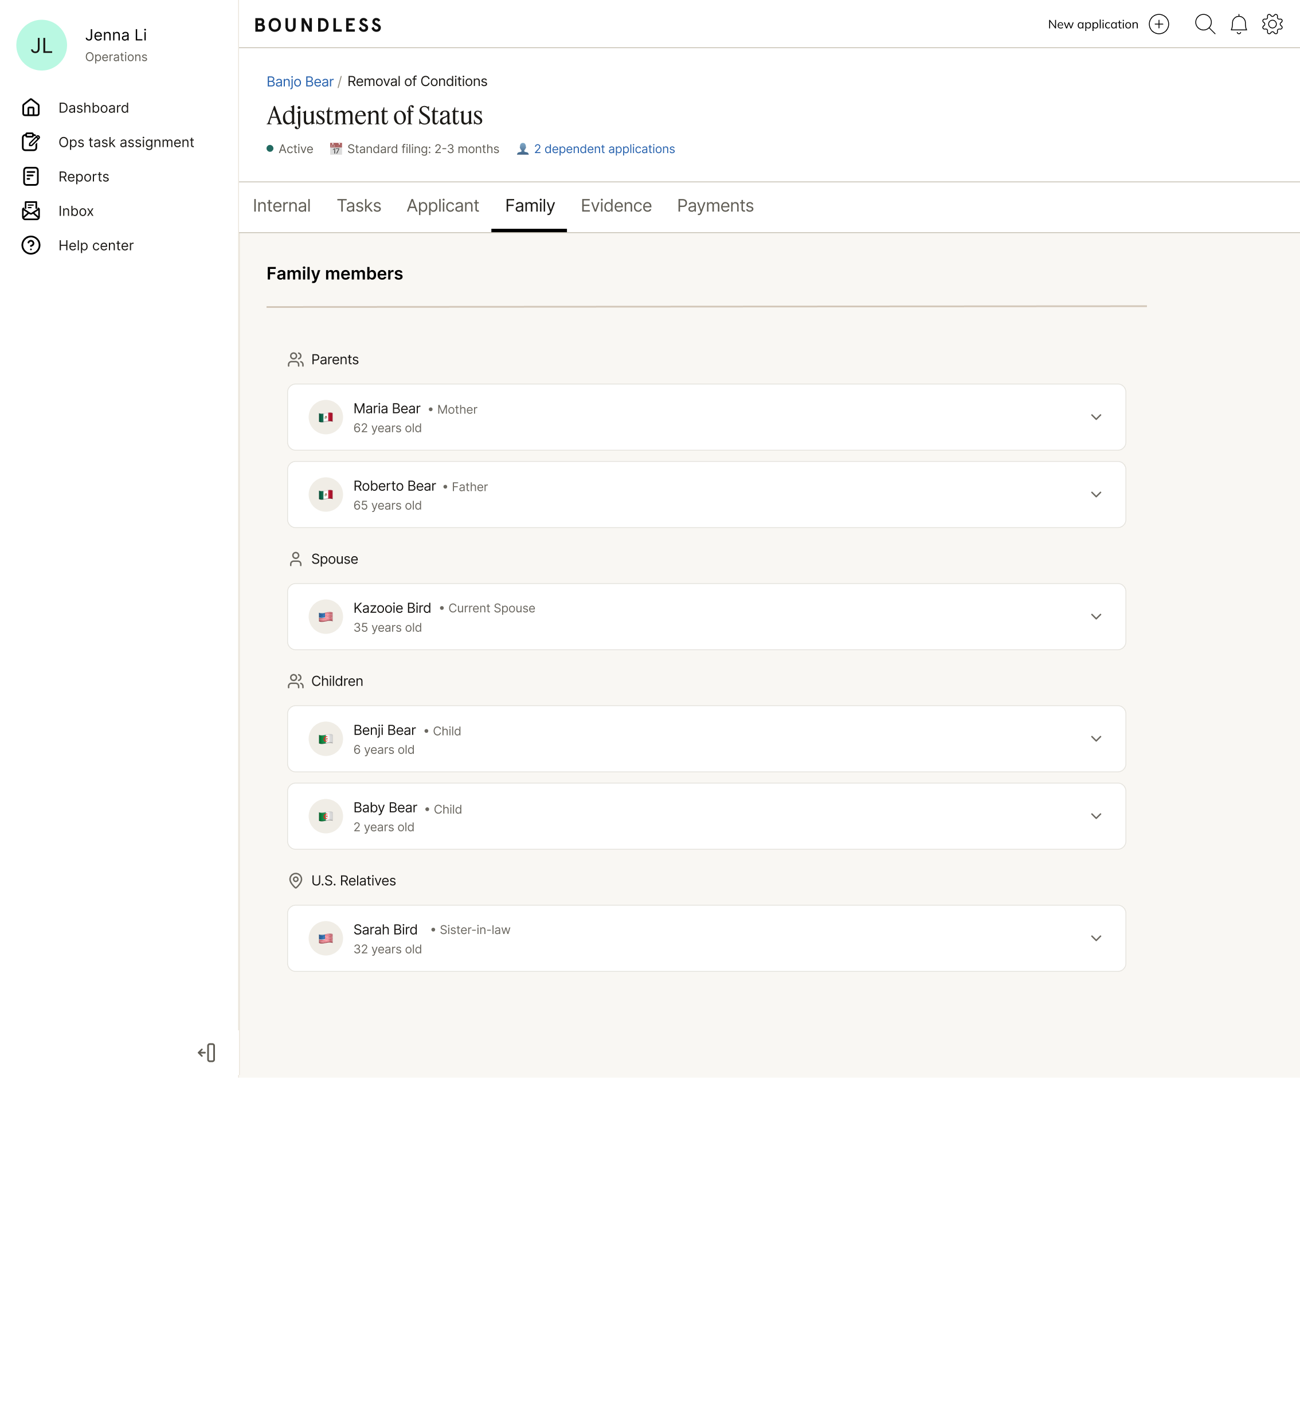Open the Reports section

point(84,177)
